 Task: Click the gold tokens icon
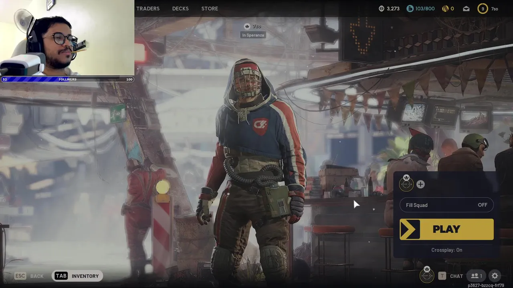pos(445,8)
